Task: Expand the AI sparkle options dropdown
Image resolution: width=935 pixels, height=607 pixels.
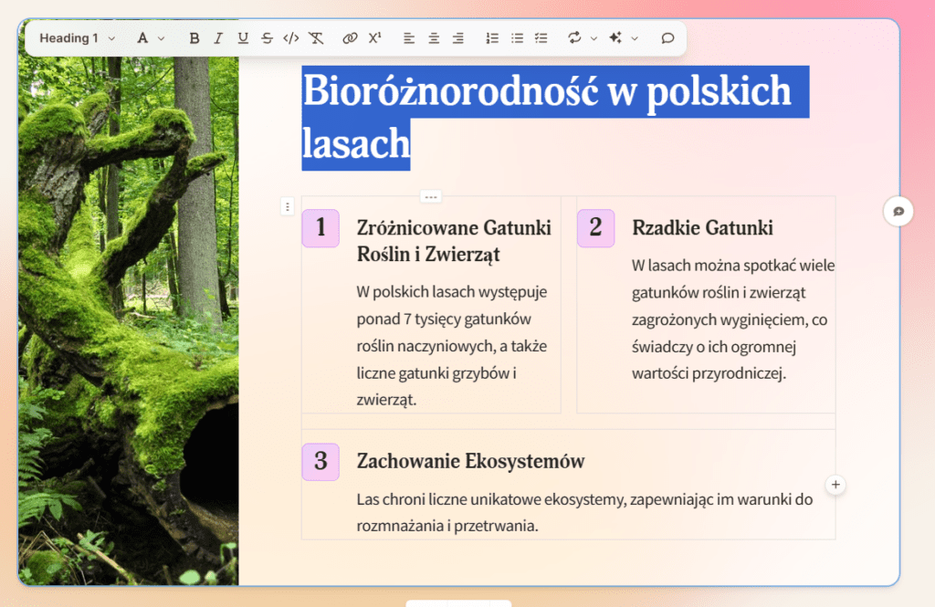Action: point(636,38)
